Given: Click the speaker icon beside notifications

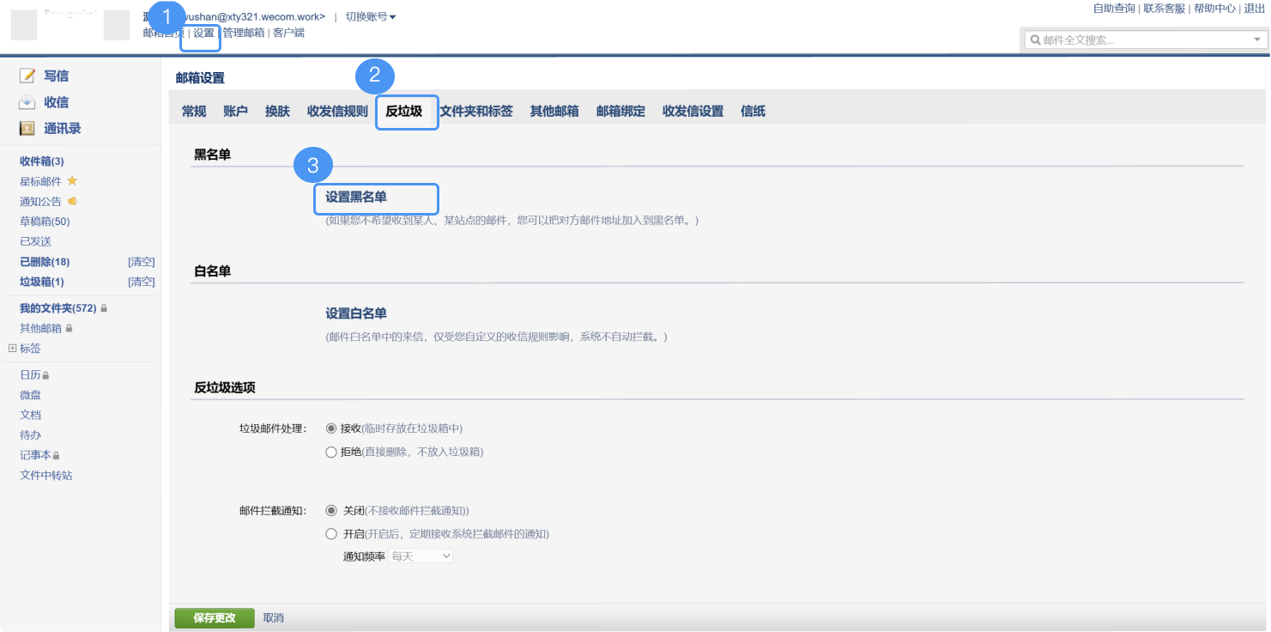Looking at the screenshot, I should tap(72, 202).
